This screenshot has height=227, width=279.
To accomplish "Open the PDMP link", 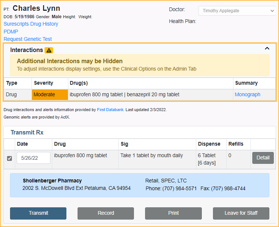I will point(11,32).
